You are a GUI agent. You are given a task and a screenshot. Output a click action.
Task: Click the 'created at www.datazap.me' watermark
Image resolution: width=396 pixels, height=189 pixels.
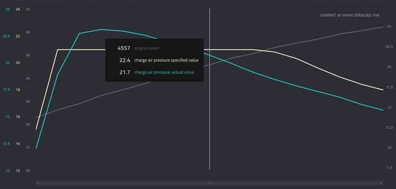349,15
